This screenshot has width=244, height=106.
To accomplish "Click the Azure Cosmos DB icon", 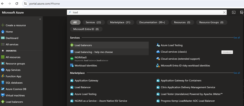I will pos(3,89).
